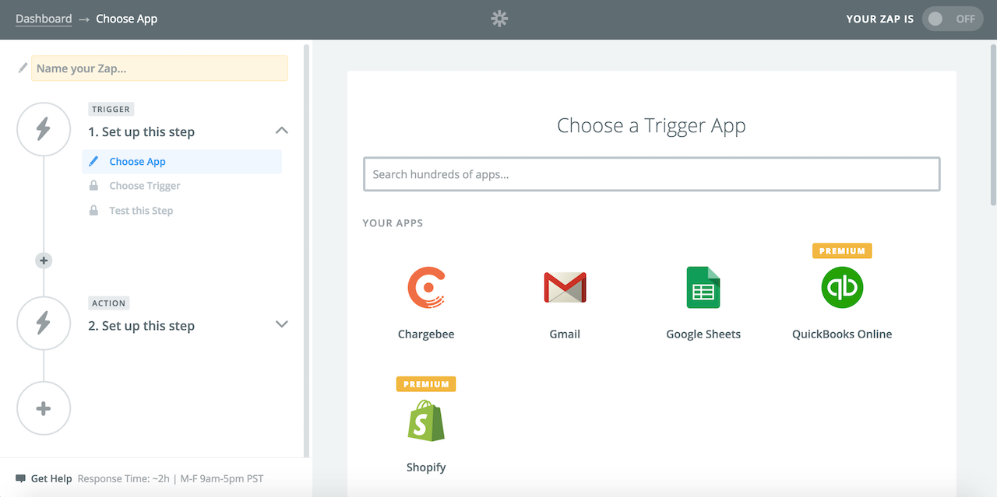The height and width of the screenshot is (497, 997).
Task: Click the Get Help link
Action: pyautogui.click(x=51, y=478)
